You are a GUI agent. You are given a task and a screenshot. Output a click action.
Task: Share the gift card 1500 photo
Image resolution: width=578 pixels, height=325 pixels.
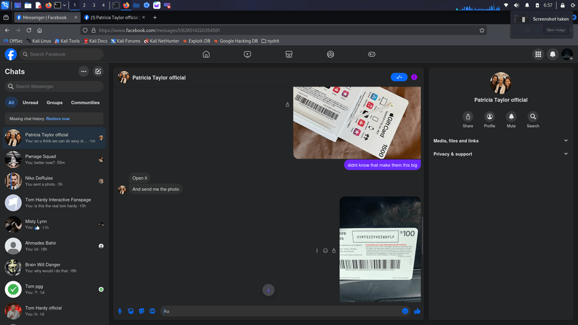287,104
